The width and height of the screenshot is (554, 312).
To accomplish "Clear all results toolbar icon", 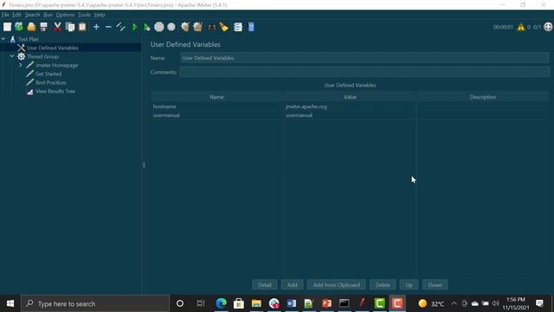I will pos(197,27).
